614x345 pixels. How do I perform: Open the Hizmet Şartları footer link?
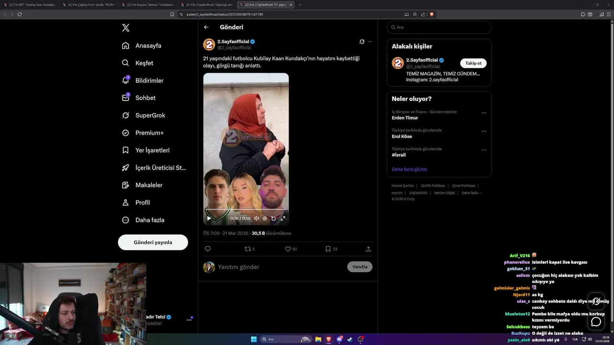coord(402,186)
